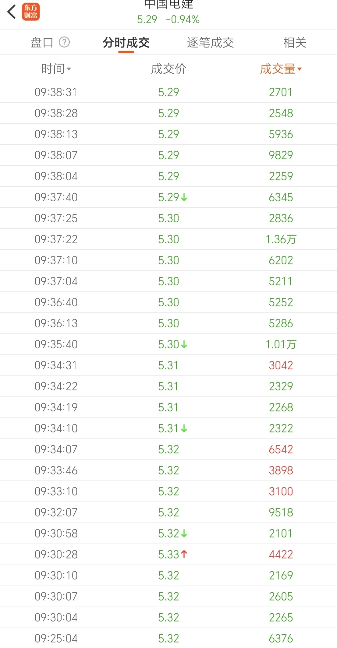The height and width of the screenshot is (648, 337).
Task: Tap the down arrow beside 5.31 at 09:34:10
Action: click(184, 428)
